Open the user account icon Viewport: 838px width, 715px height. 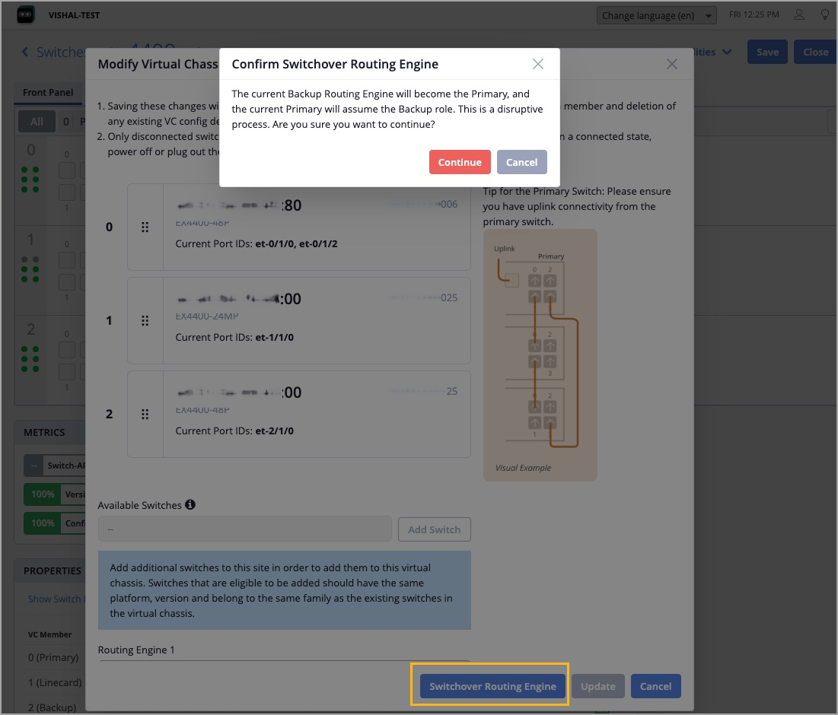tap(799, 14)
